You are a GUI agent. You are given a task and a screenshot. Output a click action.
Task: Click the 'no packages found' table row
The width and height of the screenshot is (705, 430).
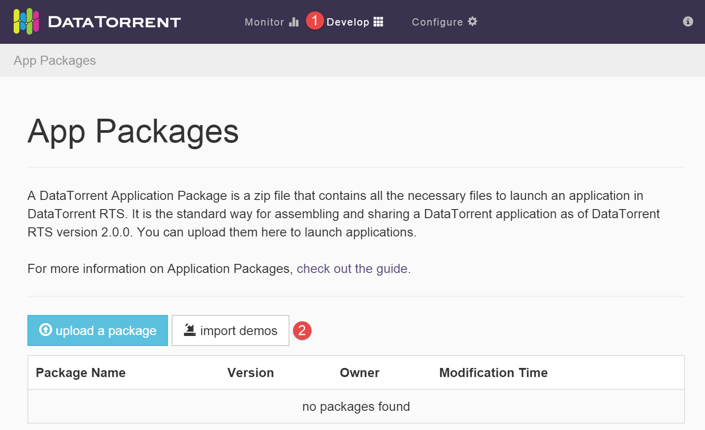click(x=356, y=407)
